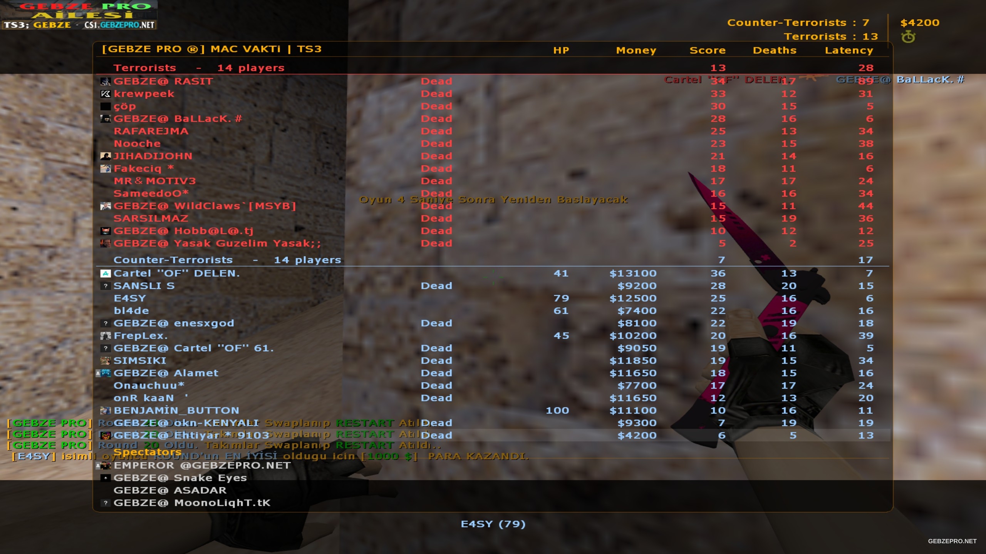Click the FrepLex. player avatar

pyautogui.click(x=105, y=336)
